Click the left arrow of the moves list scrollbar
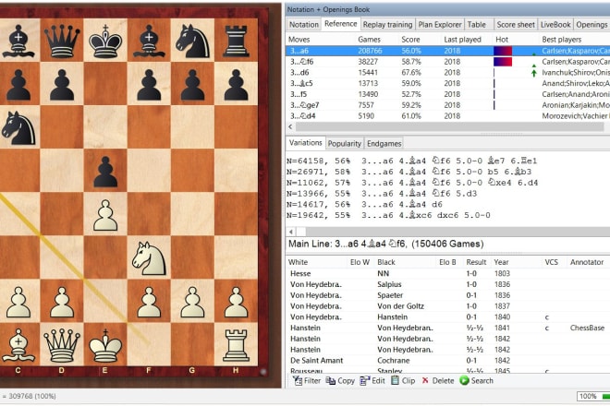The image size is (610, 406). (x=290, y=126)
